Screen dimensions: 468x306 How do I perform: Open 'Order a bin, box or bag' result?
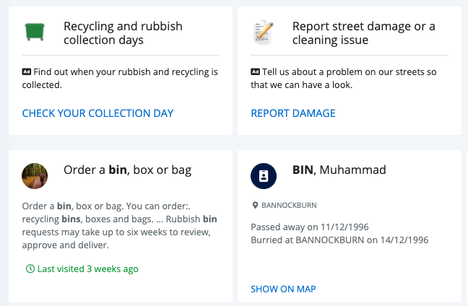127,170
